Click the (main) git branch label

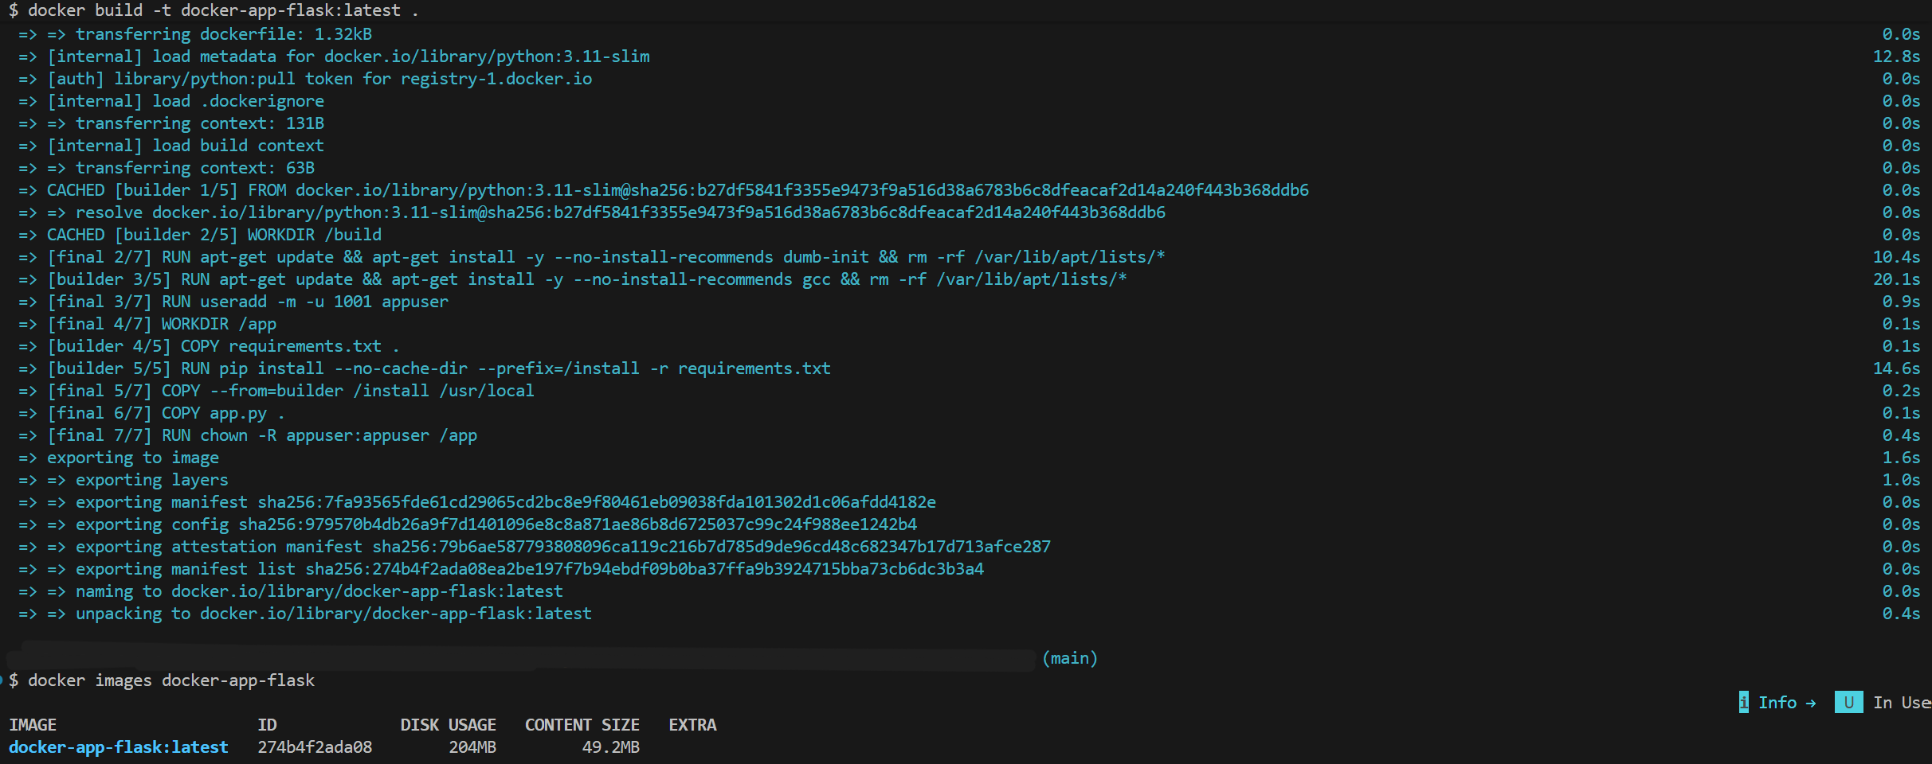1070,658
